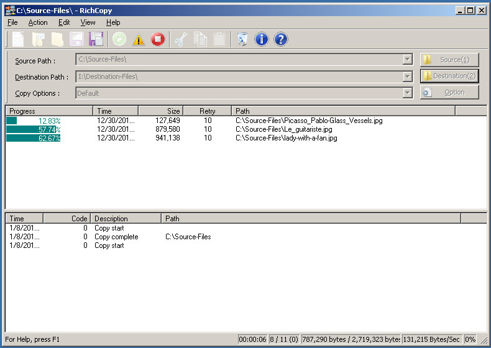Click the size value 879,580
The image size is (491, 348).
(168, 129)
